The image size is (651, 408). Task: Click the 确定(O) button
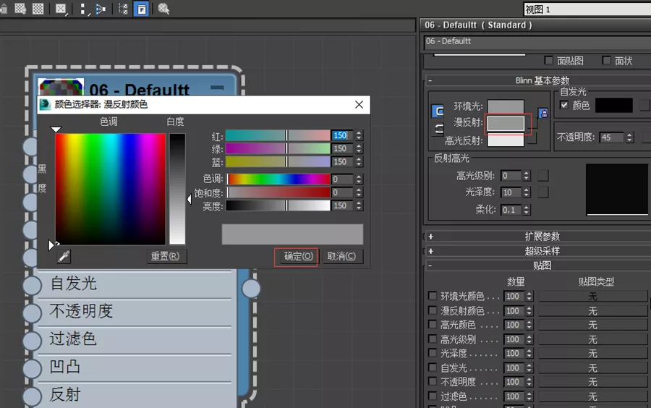(x=299, y=257)
